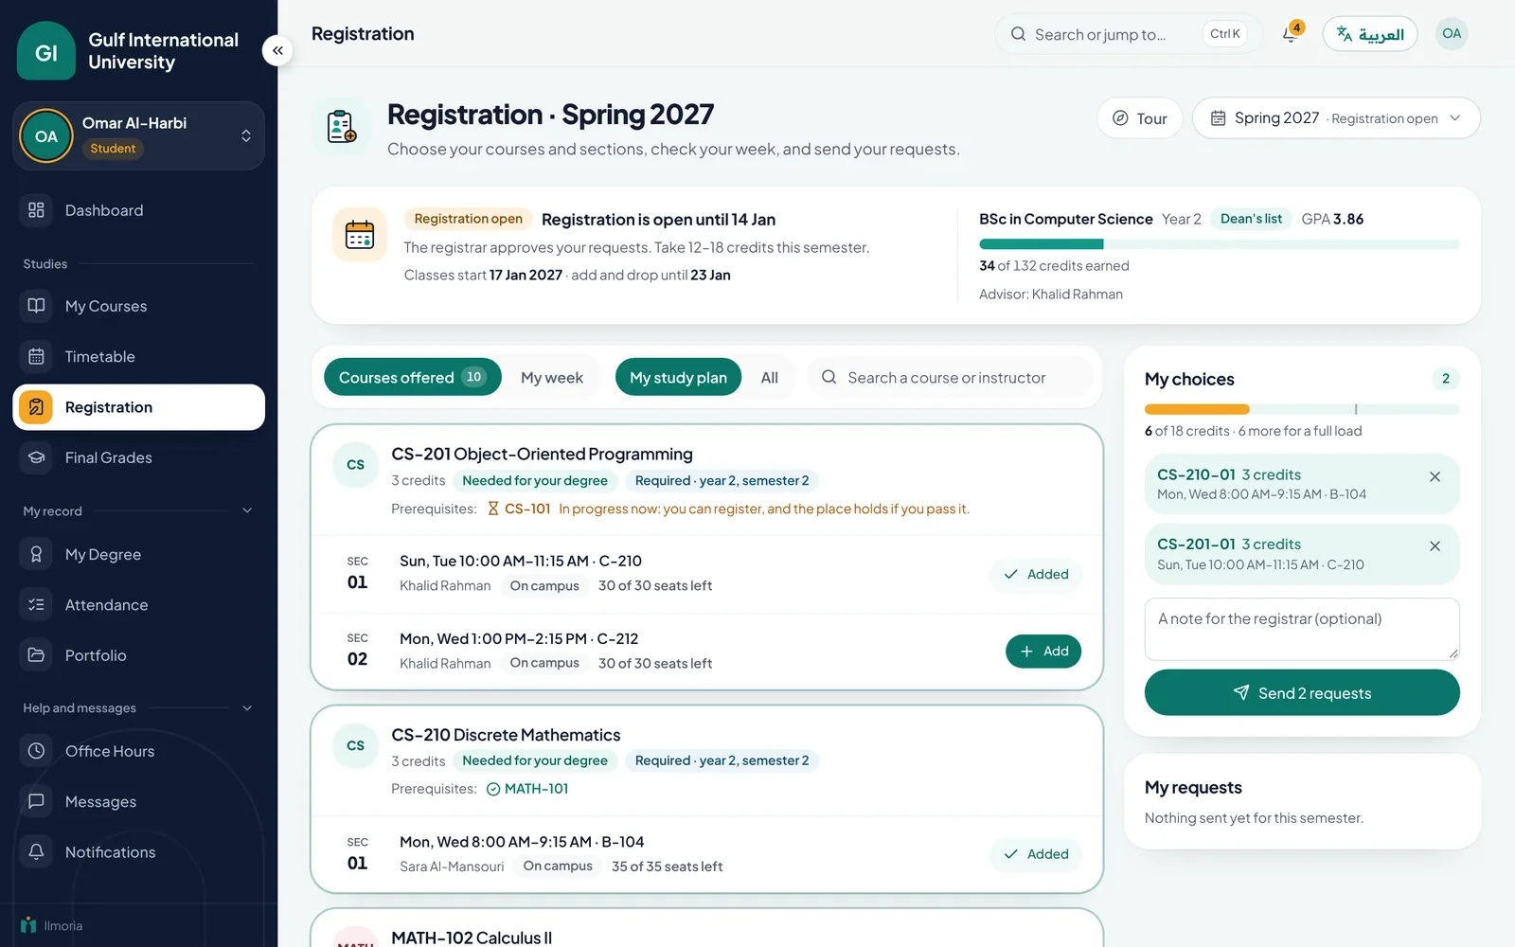Start the Tour
The width and height of the screenshot is (1515, 947).
(1139, 118)
